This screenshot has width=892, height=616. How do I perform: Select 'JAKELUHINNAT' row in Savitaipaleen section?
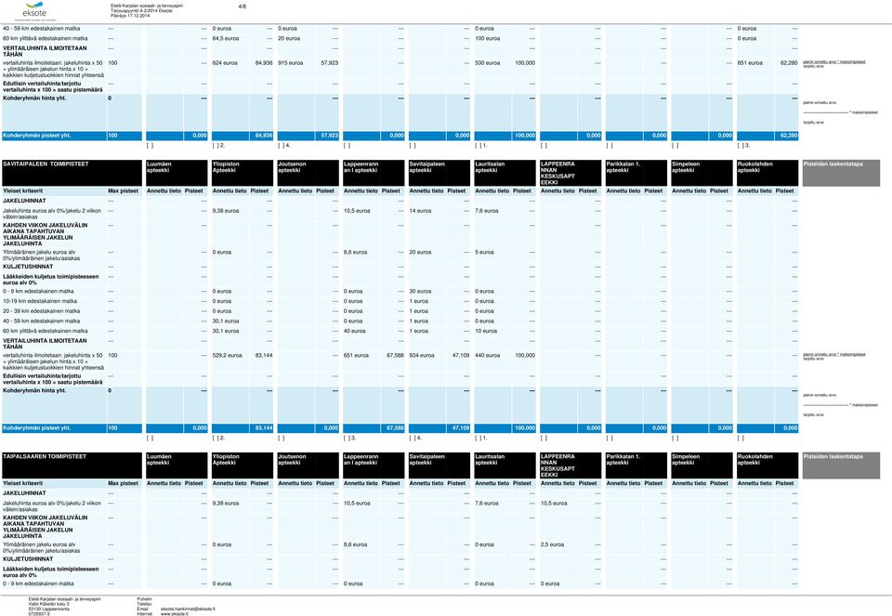point(24,200)
